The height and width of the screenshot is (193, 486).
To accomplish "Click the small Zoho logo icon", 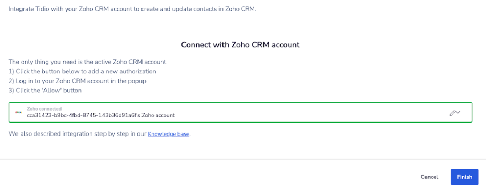I will tap(19, 112).
